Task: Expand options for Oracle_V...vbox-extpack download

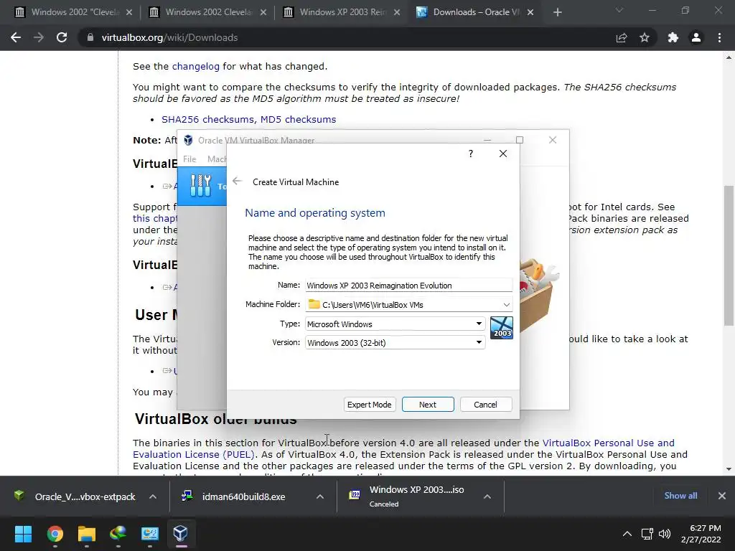Action: [153, 496]
